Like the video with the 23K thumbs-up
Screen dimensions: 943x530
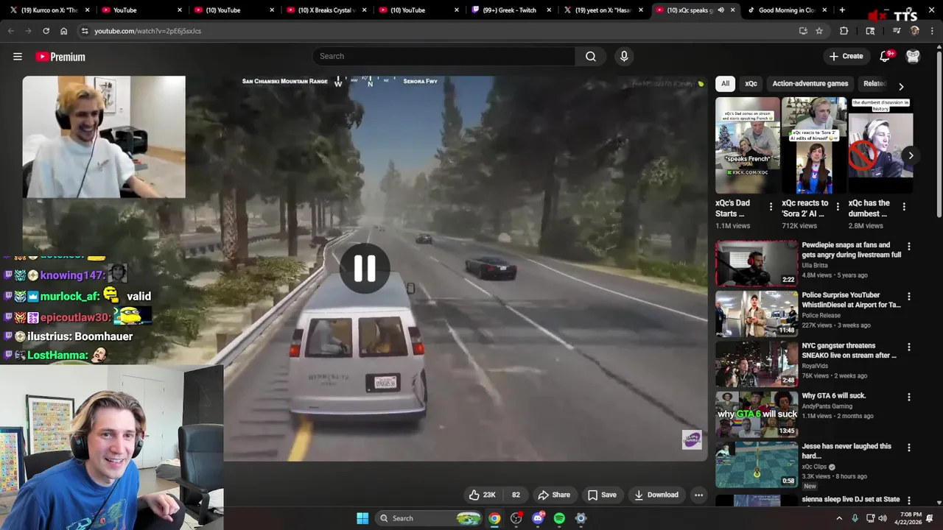click(482, 495)
